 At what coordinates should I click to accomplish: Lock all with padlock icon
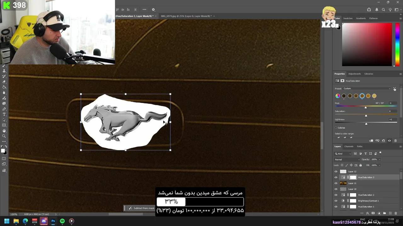click(x=360, y=165)
